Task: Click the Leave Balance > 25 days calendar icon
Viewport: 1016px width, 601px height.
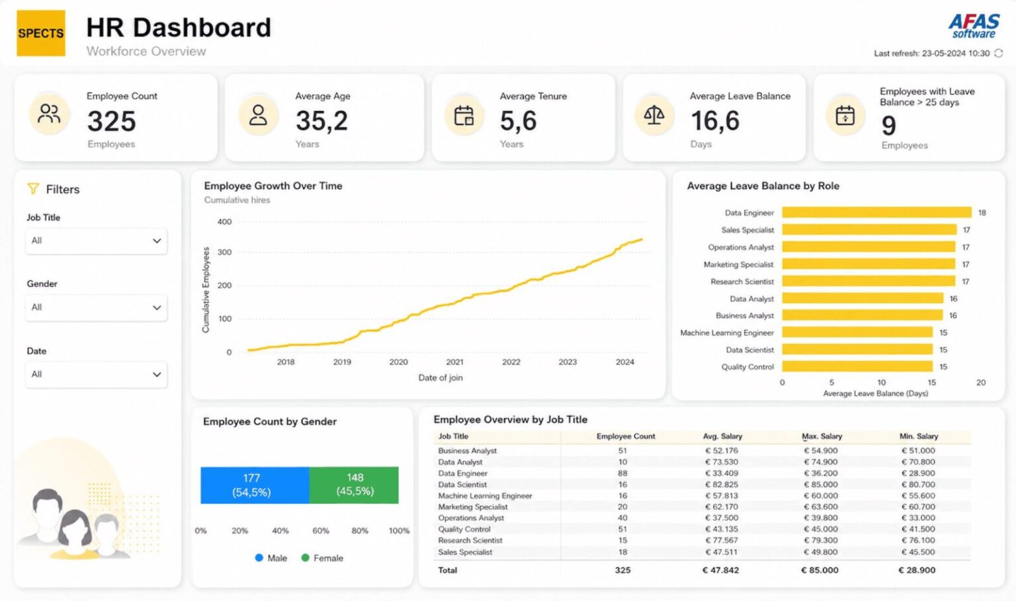Action: point(845,116)
